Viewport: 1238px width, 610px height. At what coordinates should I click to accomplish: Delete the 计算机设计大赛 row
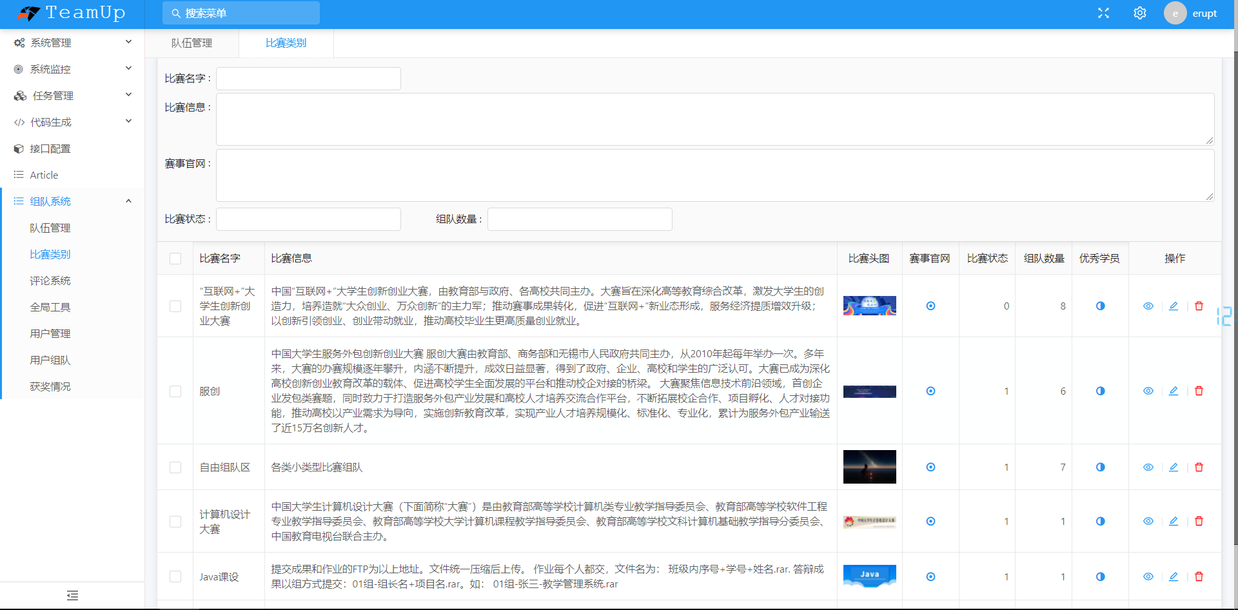pos(1199,521)
